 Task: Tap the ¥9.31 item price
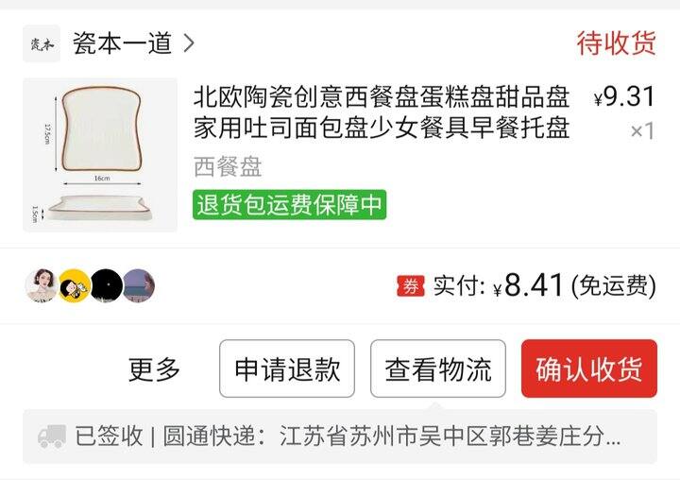624,96
